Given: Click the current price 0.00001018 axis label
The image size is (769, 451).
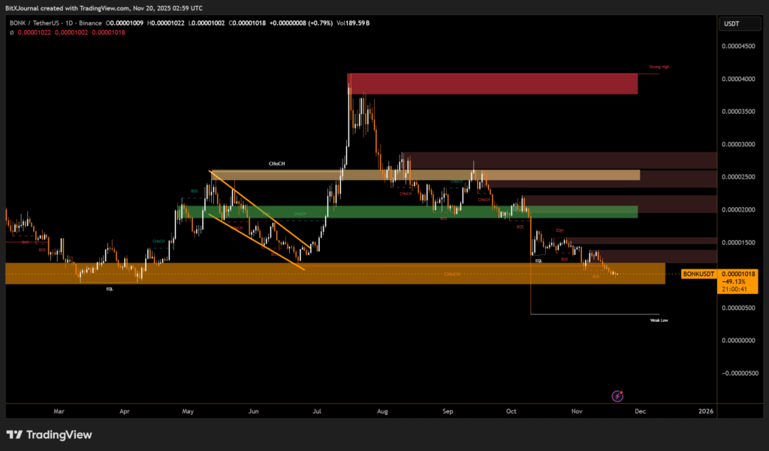Looking at the screenshot, I should click(738, 275).
